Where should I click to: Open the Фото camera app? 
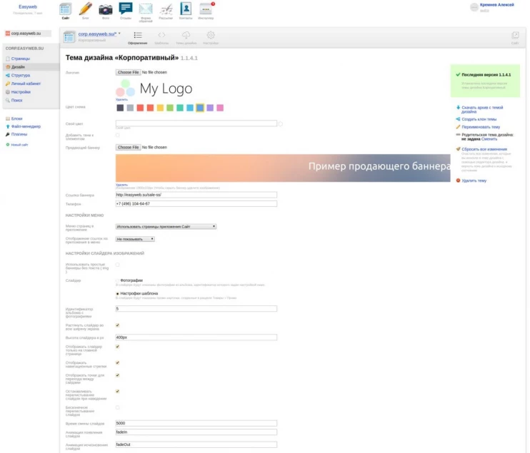[x=105, y=10]
